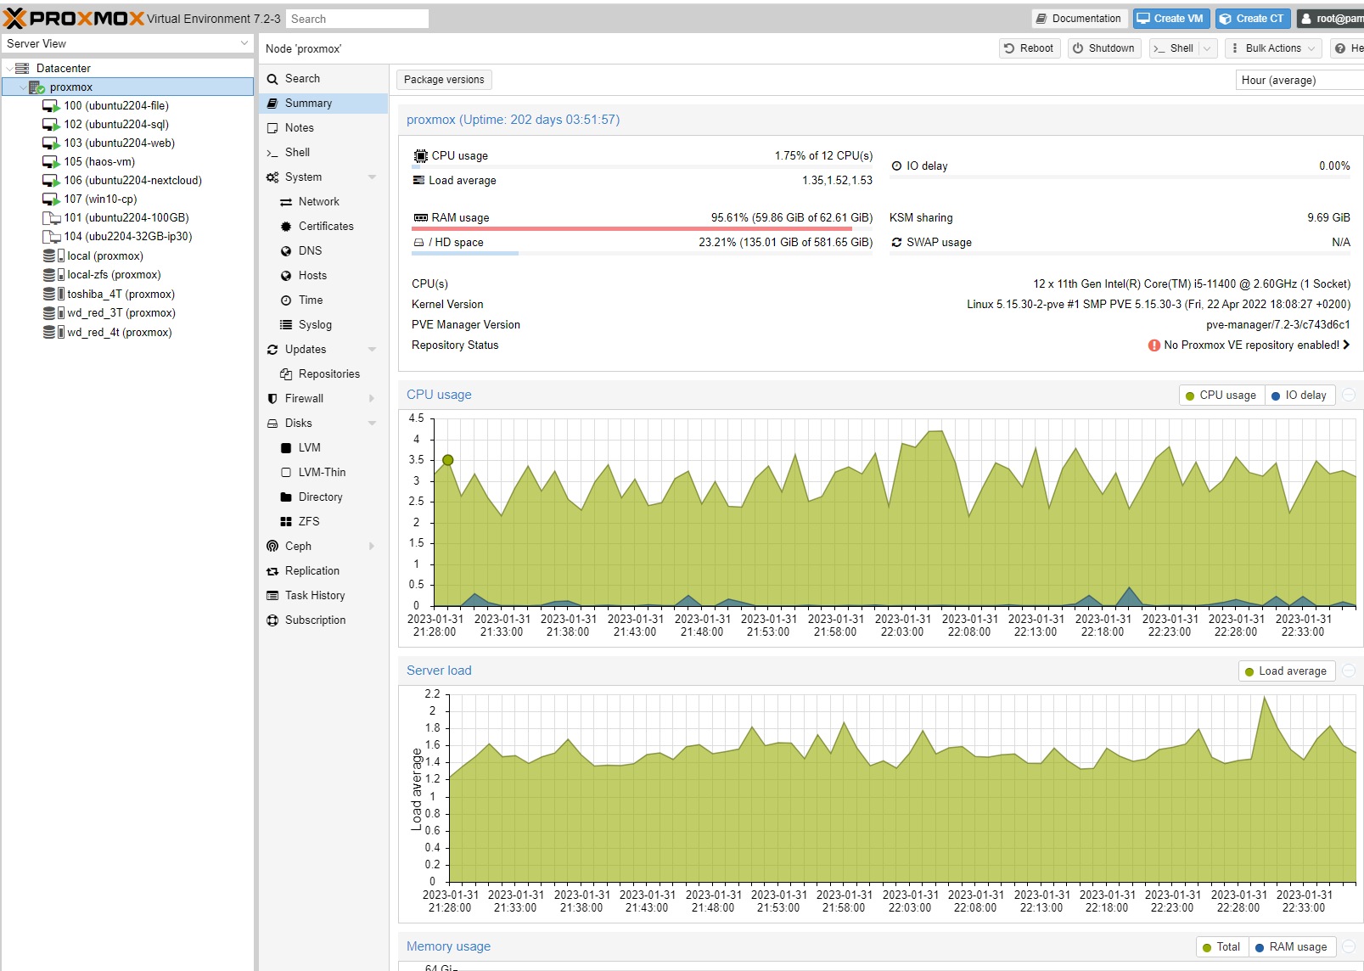Click the RAM usage progress bar
This screenshot has height=971, width=1364.
(642, 228)
